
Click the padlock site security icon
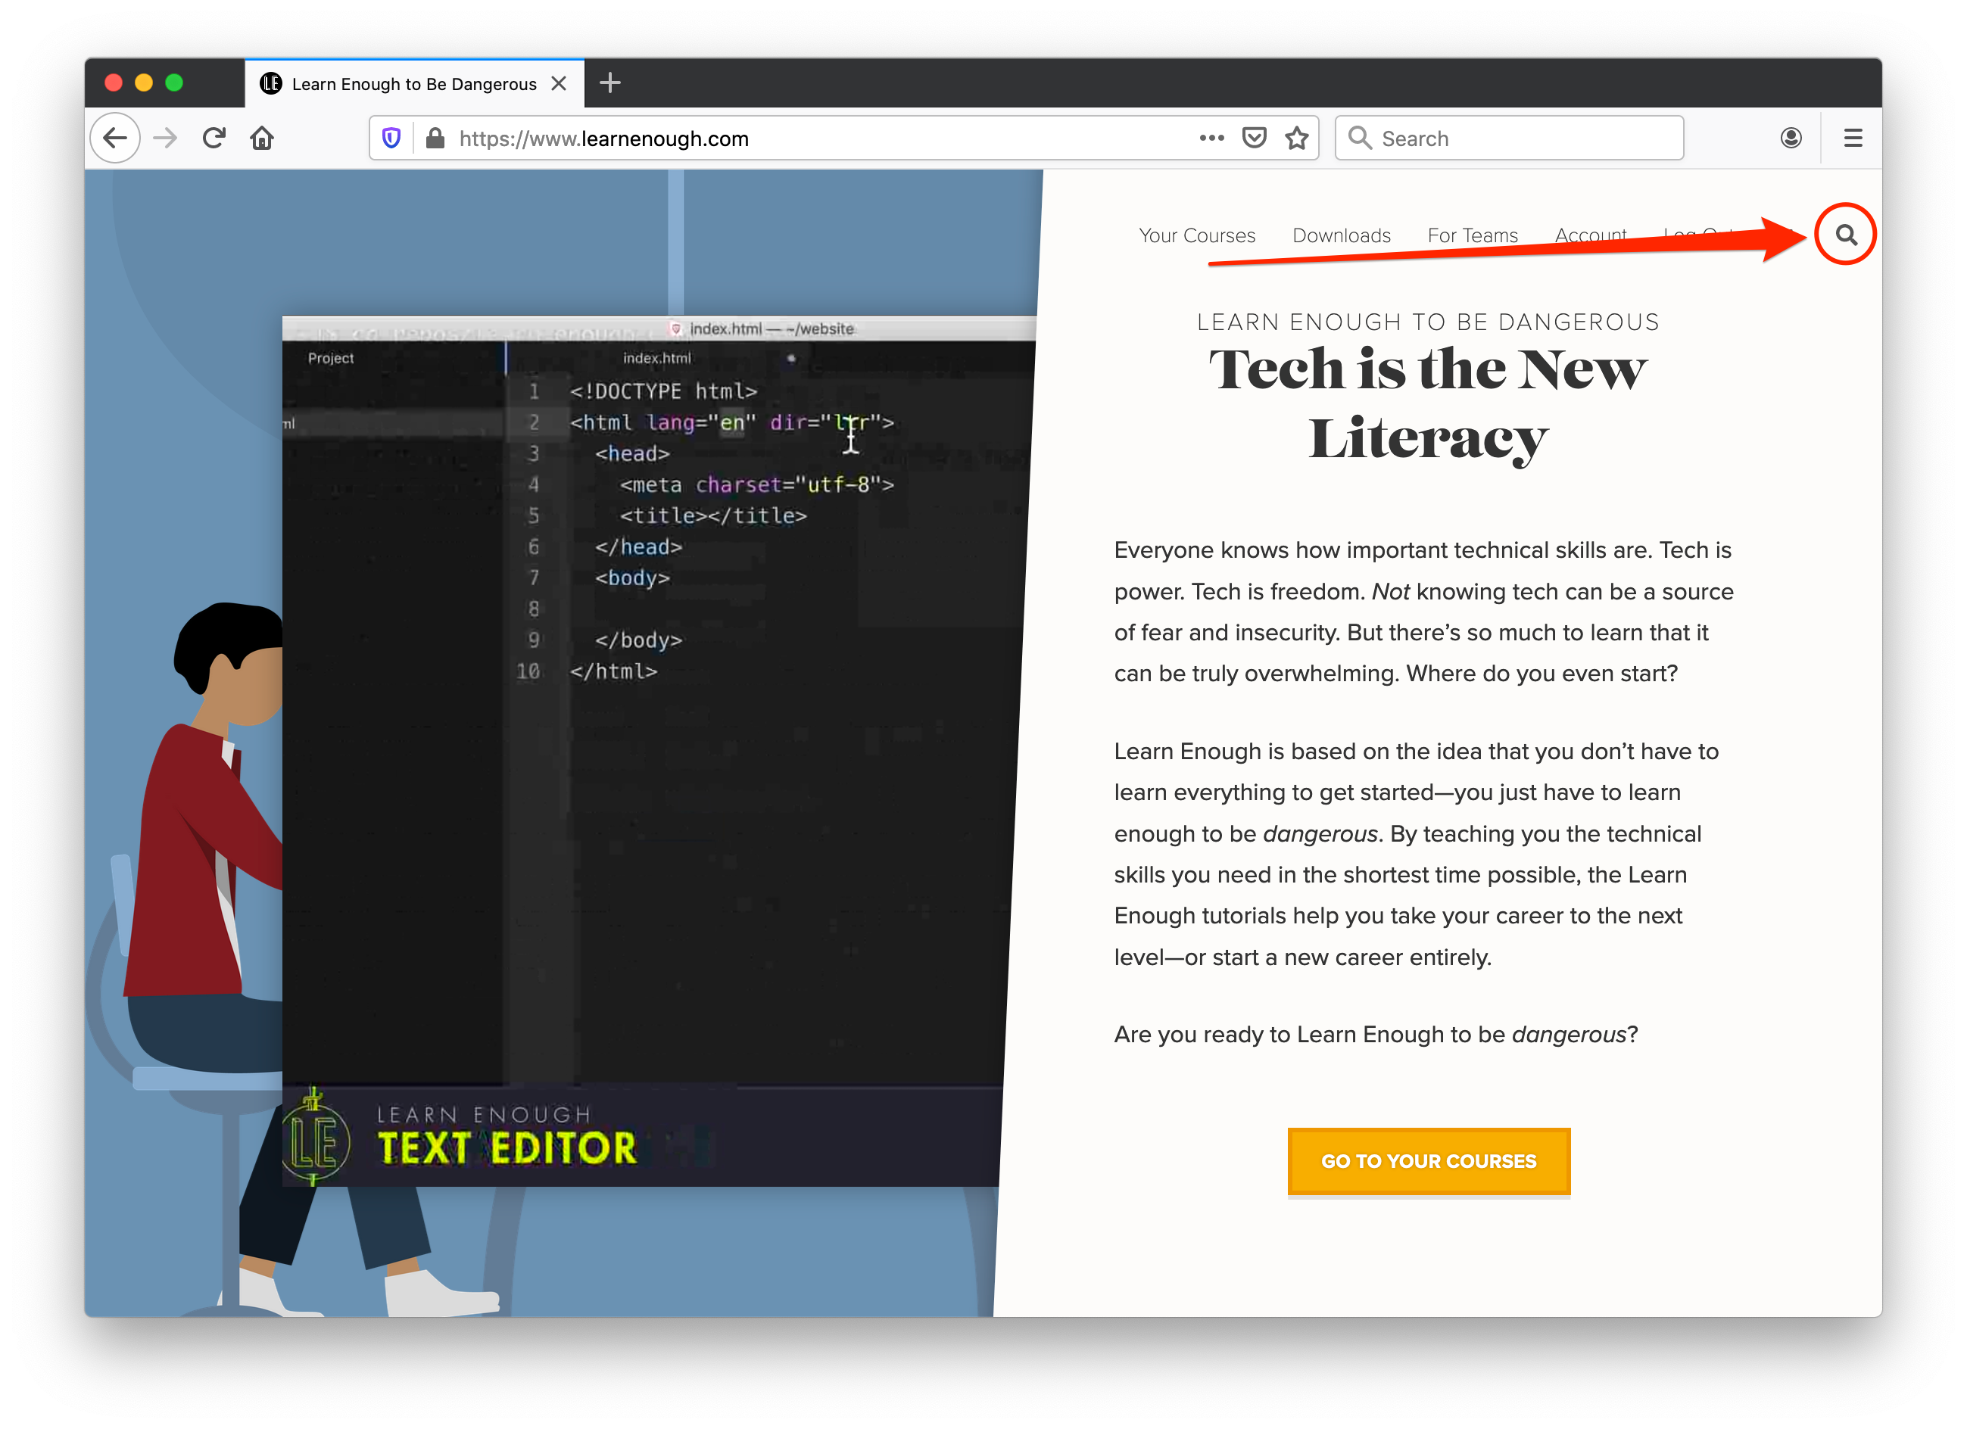pyautogui.click(x=435, y=139)
